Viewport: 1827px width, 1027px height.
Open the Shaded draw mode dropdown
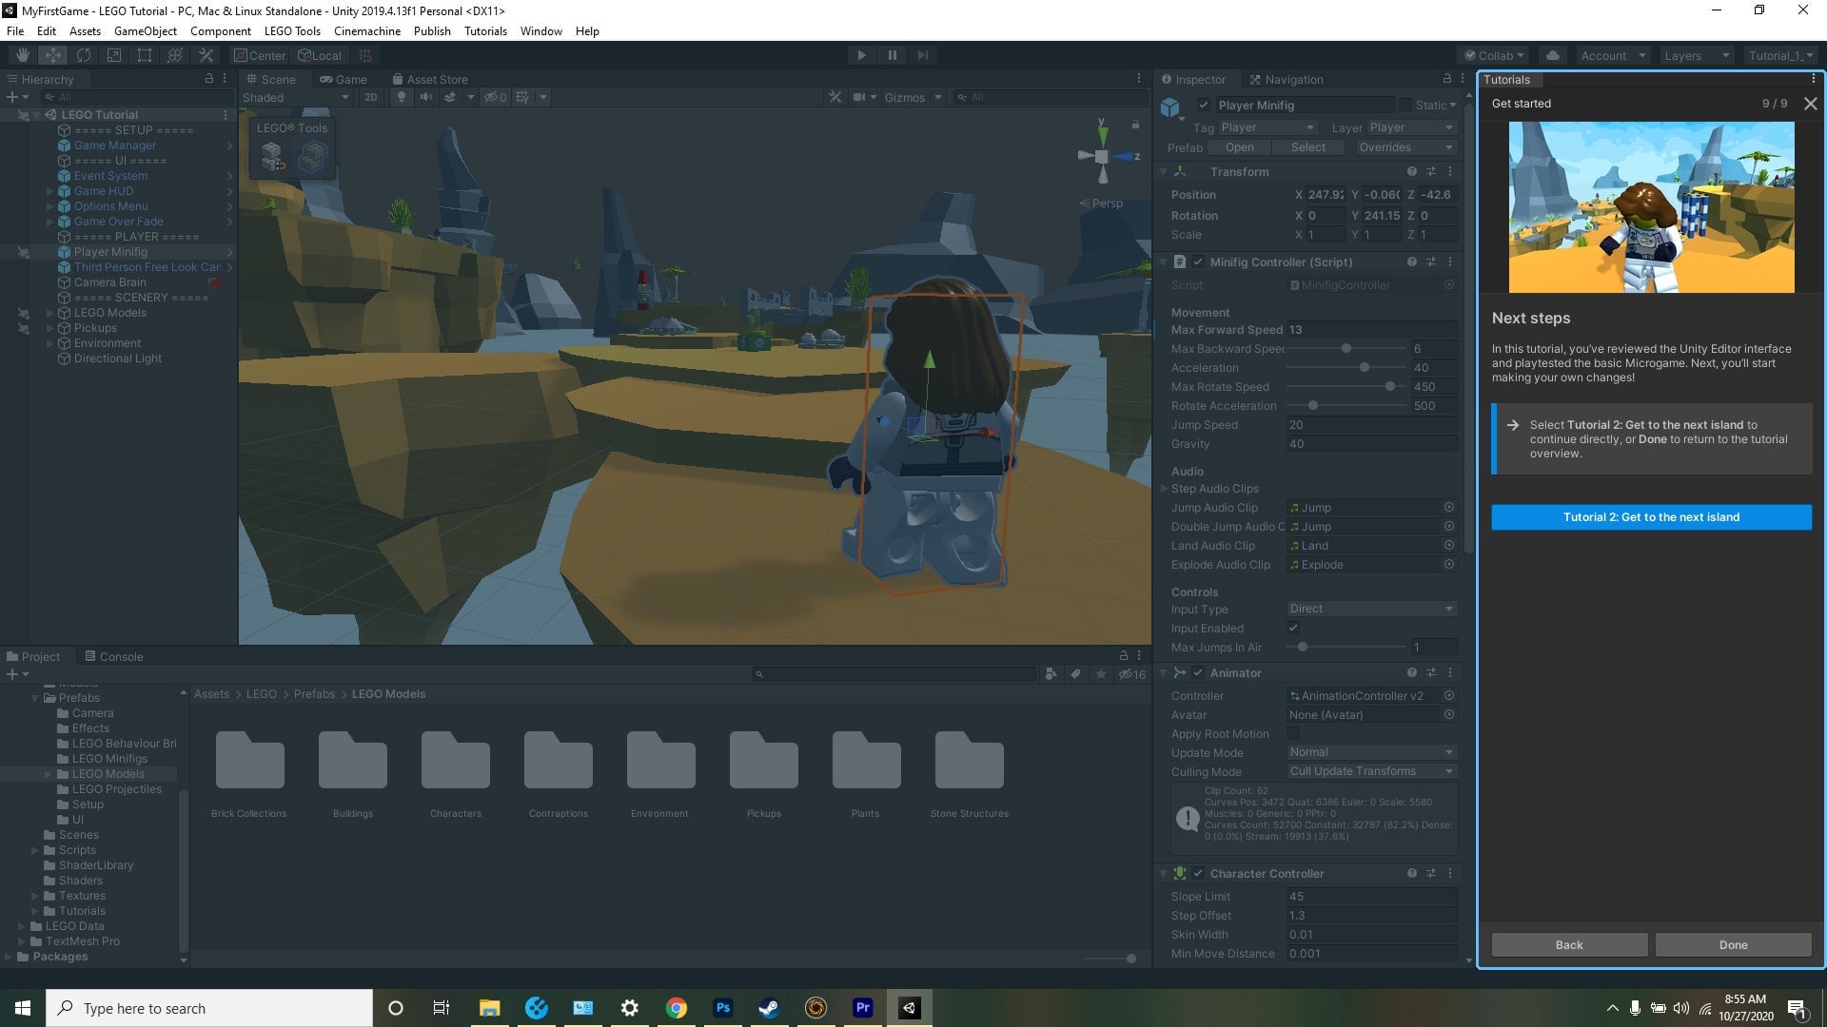coord(295,97)
